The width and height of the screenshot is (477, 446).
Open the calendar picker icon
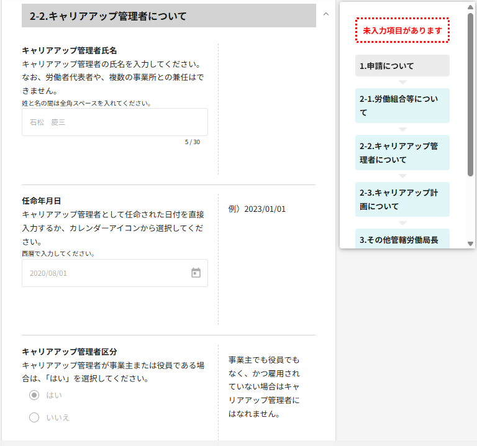coord(196,273)
